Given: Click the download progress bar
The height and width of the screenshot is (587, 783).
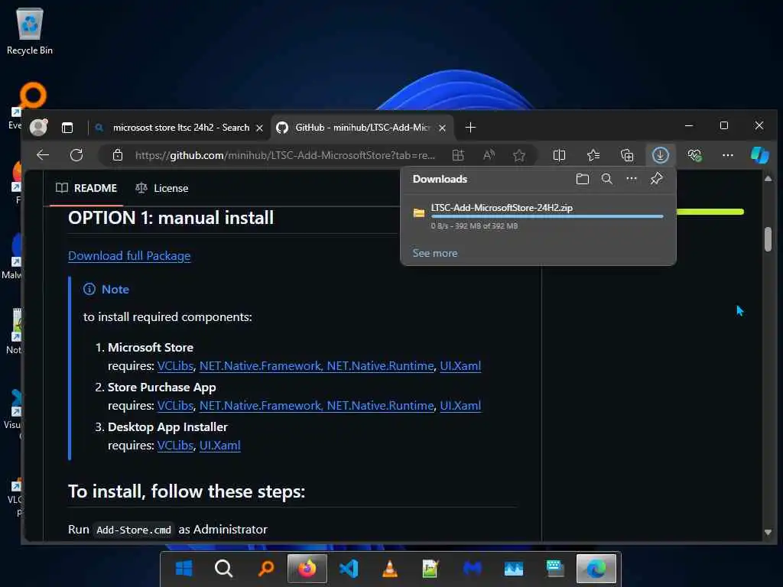Looking at the screenshot, I should click(x=547, y=216).
